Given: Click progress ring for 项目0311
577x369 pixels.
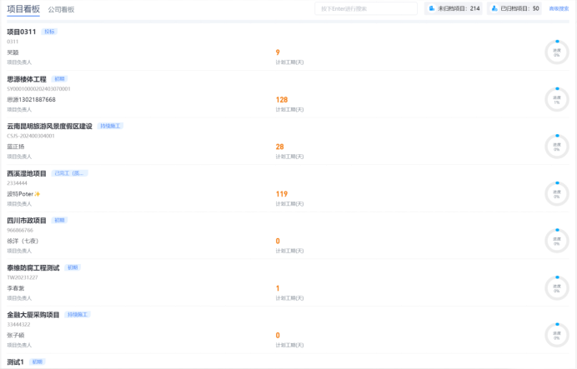Looking at the screenshot, I should click(x=556, y=52).
